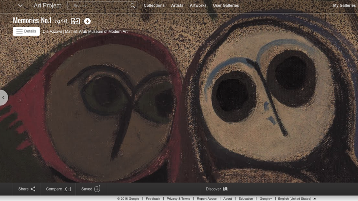Image resolution: width=358 pixels, height=201 pixels.
Task: Open the About link
Action: pos(227,199)
